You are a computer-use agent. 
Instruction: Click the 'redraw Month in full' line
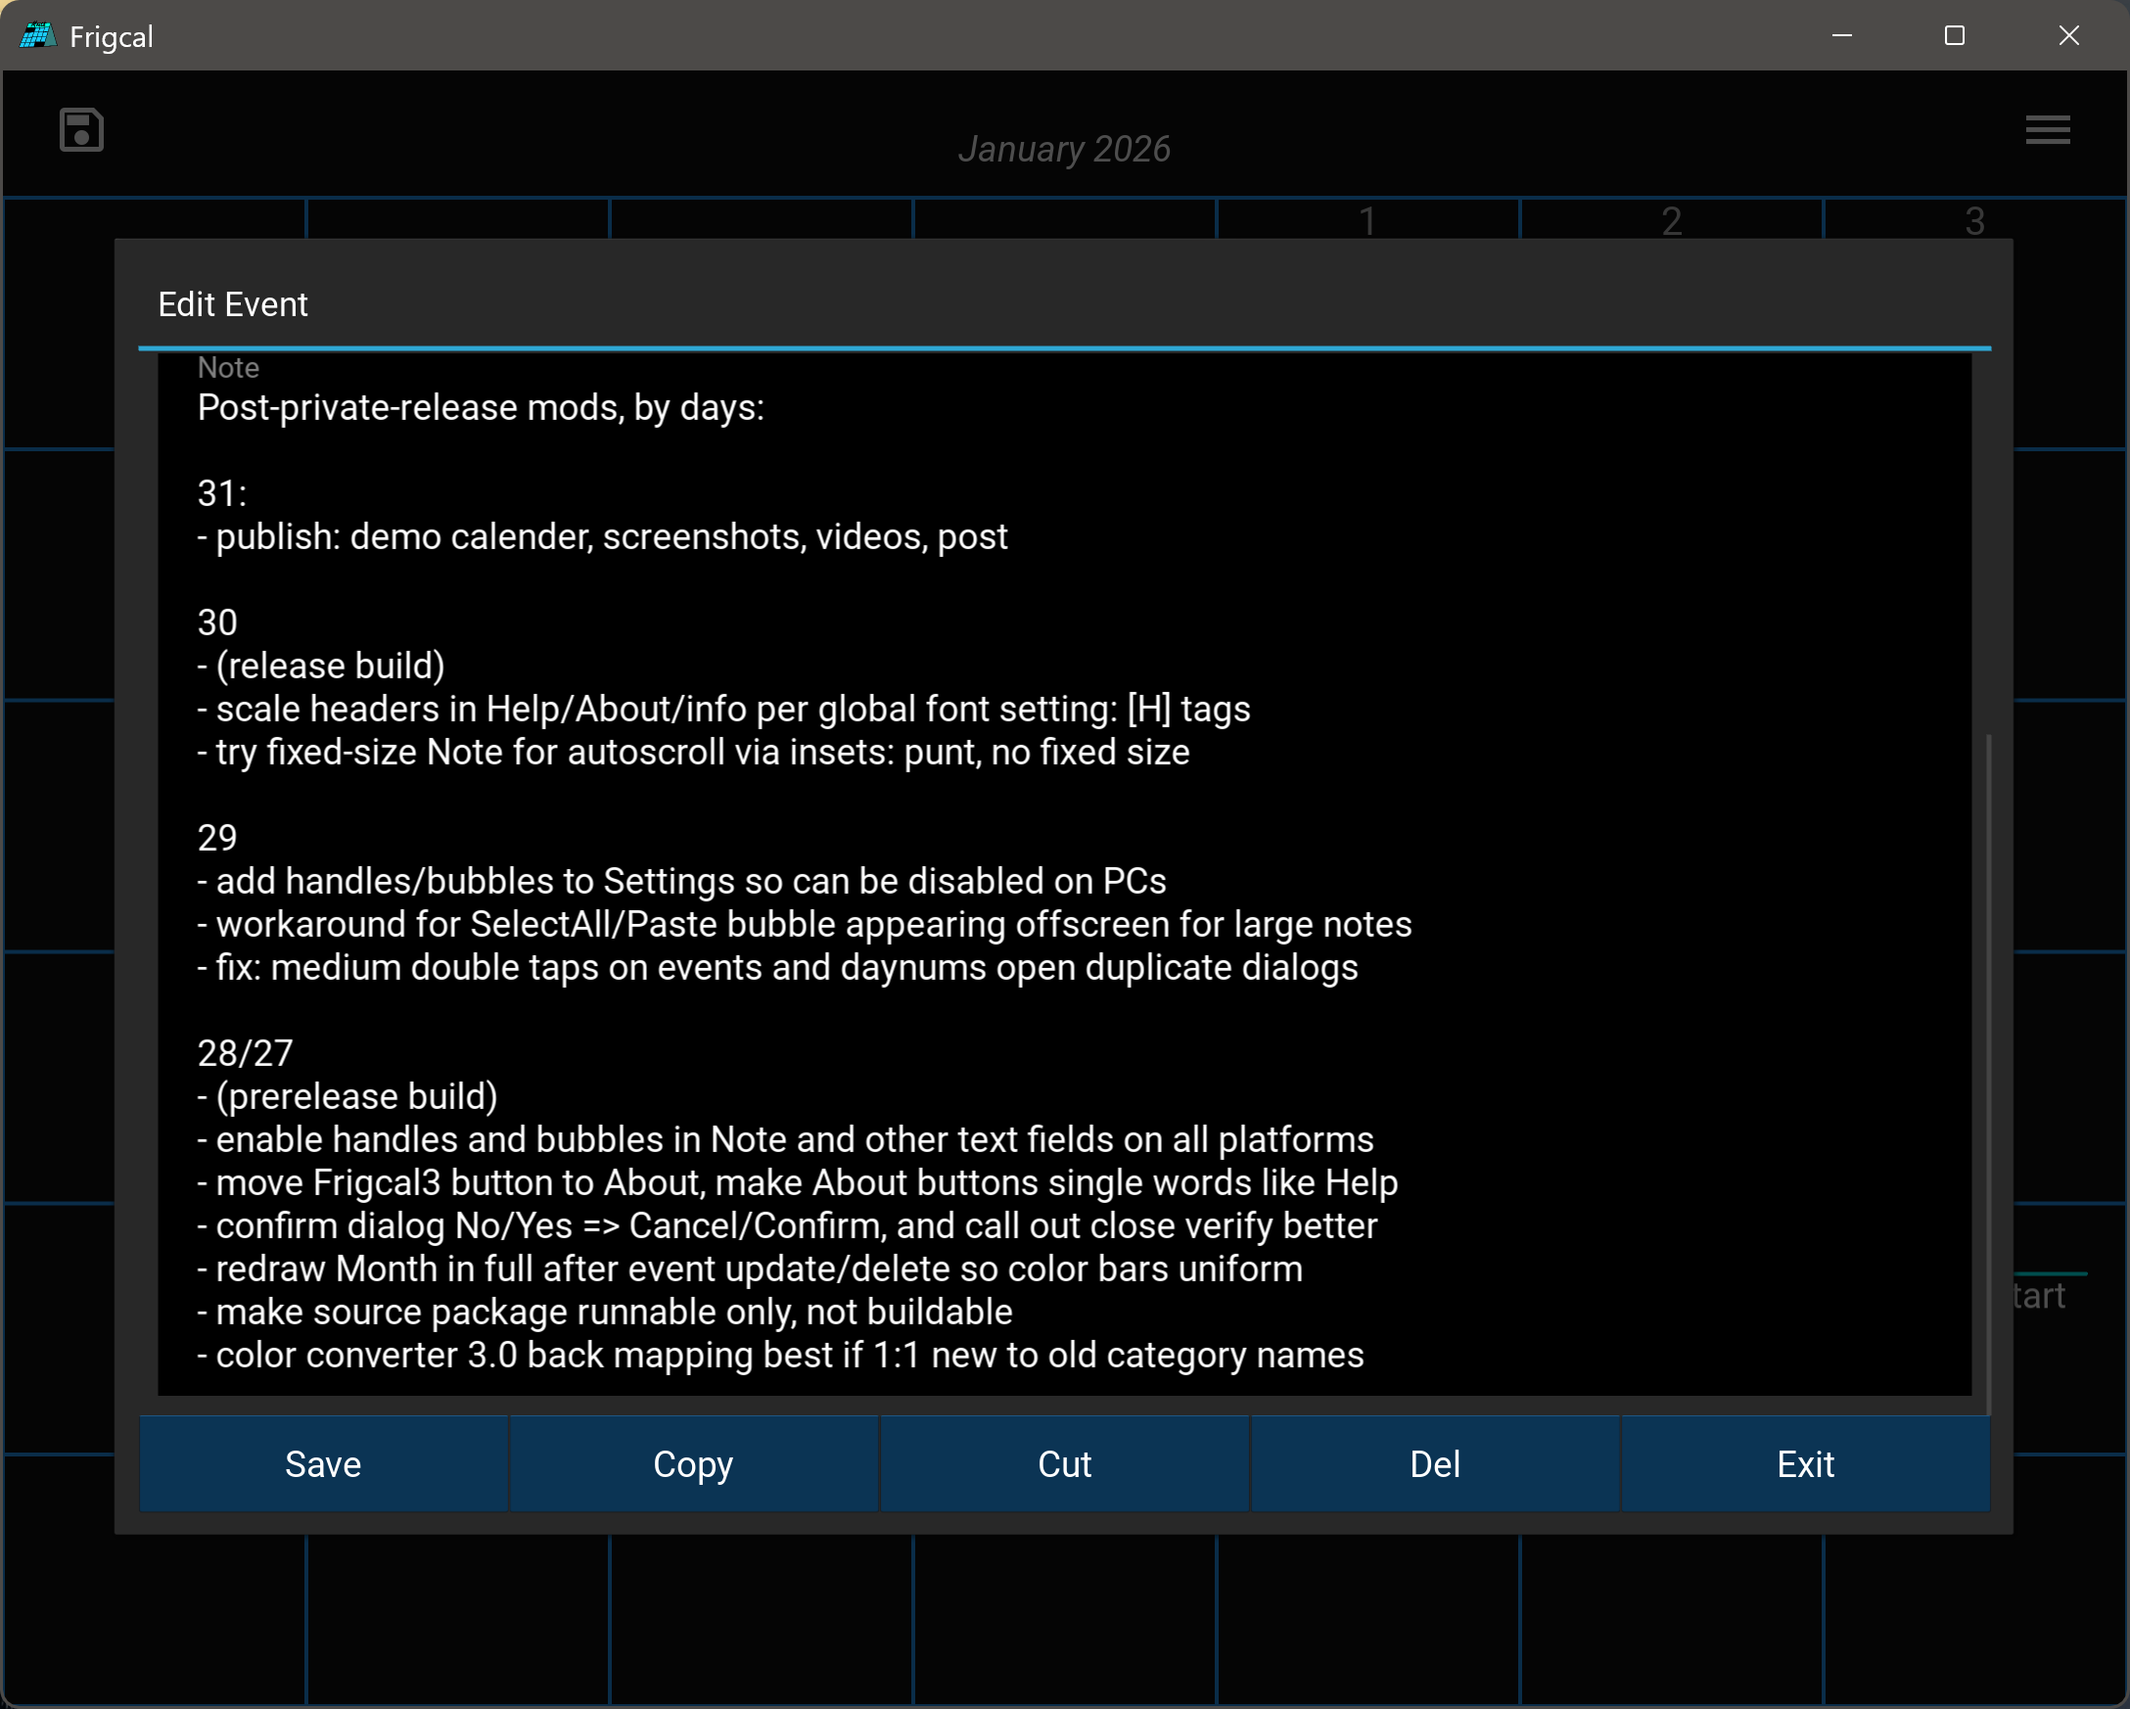coord(750,1270)
